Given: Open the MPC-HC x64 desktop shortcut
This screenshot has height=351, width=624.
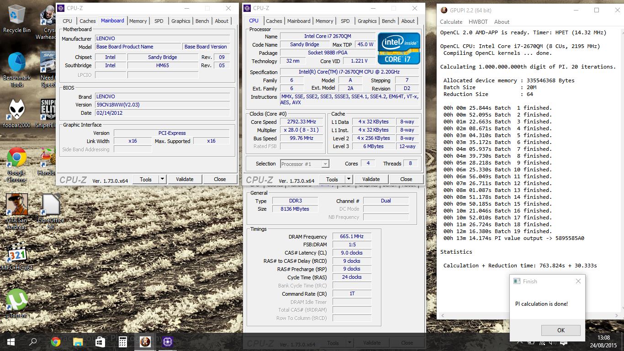Looking at the screenshot, I should pos(17,257).
